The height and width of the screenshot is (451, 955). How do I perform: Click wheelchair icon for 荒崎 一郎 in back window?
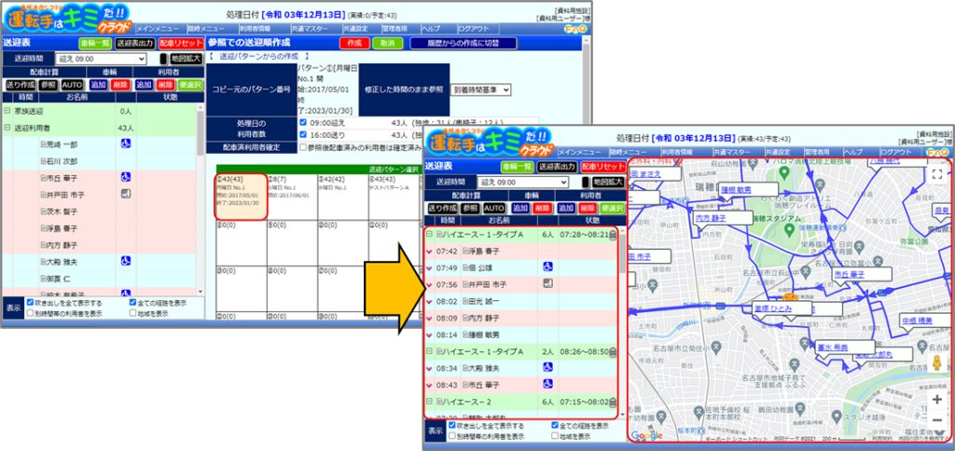[x=126, y=144]
